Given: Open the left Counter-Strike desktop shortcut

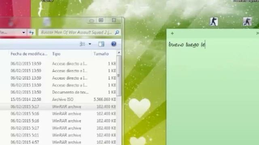Looking at the screenshot, I should click(x=214, y=21).
